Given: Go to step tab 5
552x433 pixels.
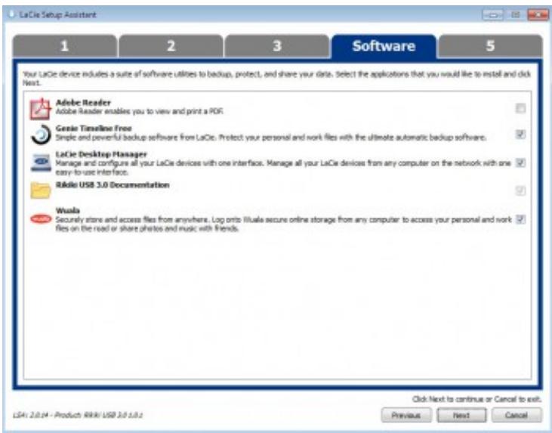Looking at the screenshot, I should pos(490,46).
